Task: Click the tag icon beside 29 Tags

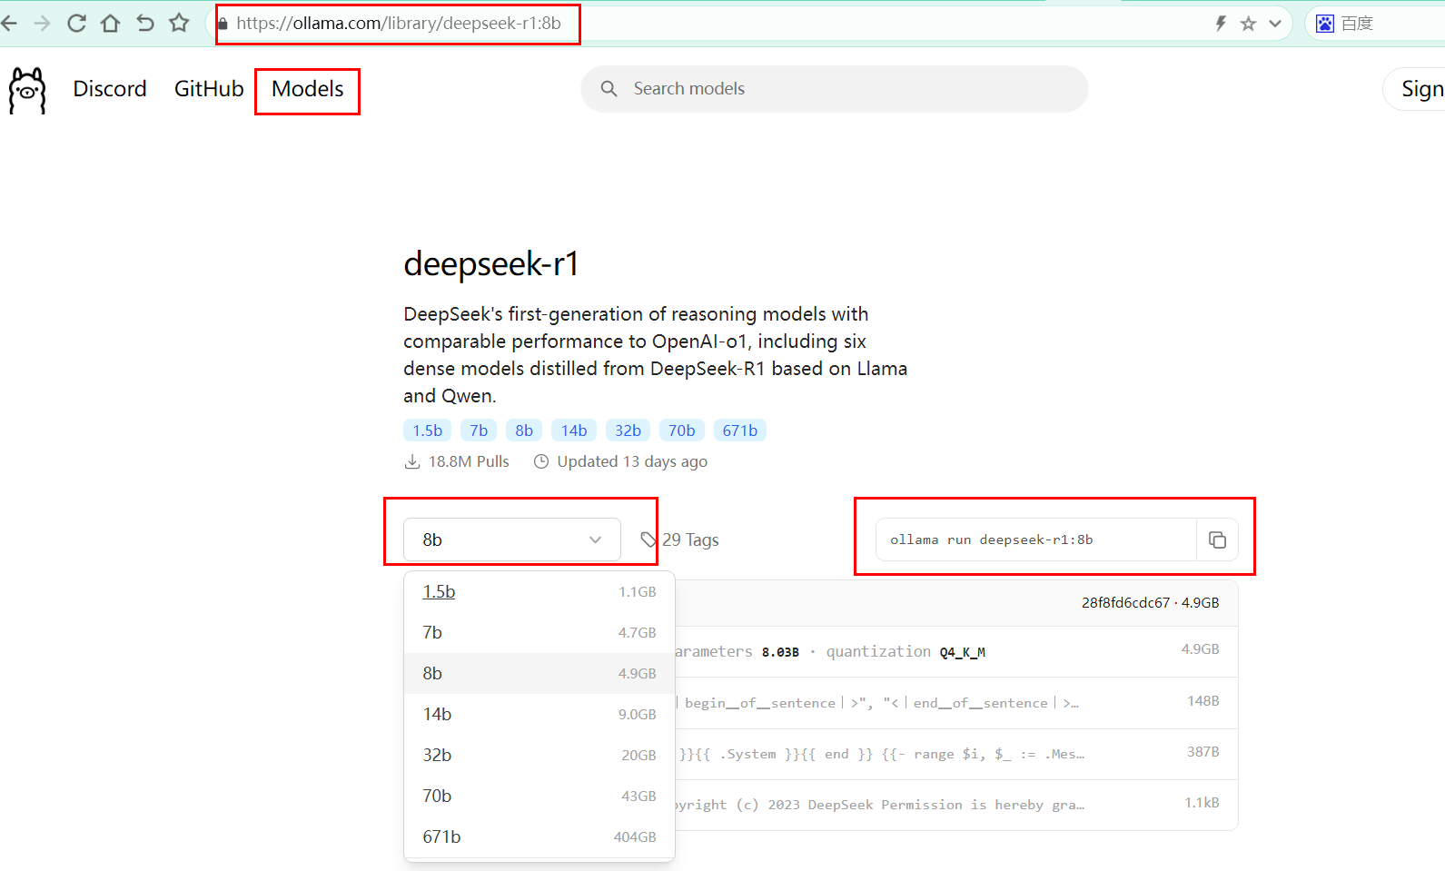Action: pyautogui.click(x=648, y=540)
